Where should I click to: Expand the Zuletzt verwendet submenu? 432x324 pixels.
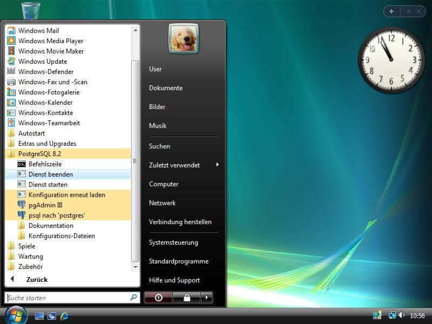pyautogui.click(x=184, y=165)
